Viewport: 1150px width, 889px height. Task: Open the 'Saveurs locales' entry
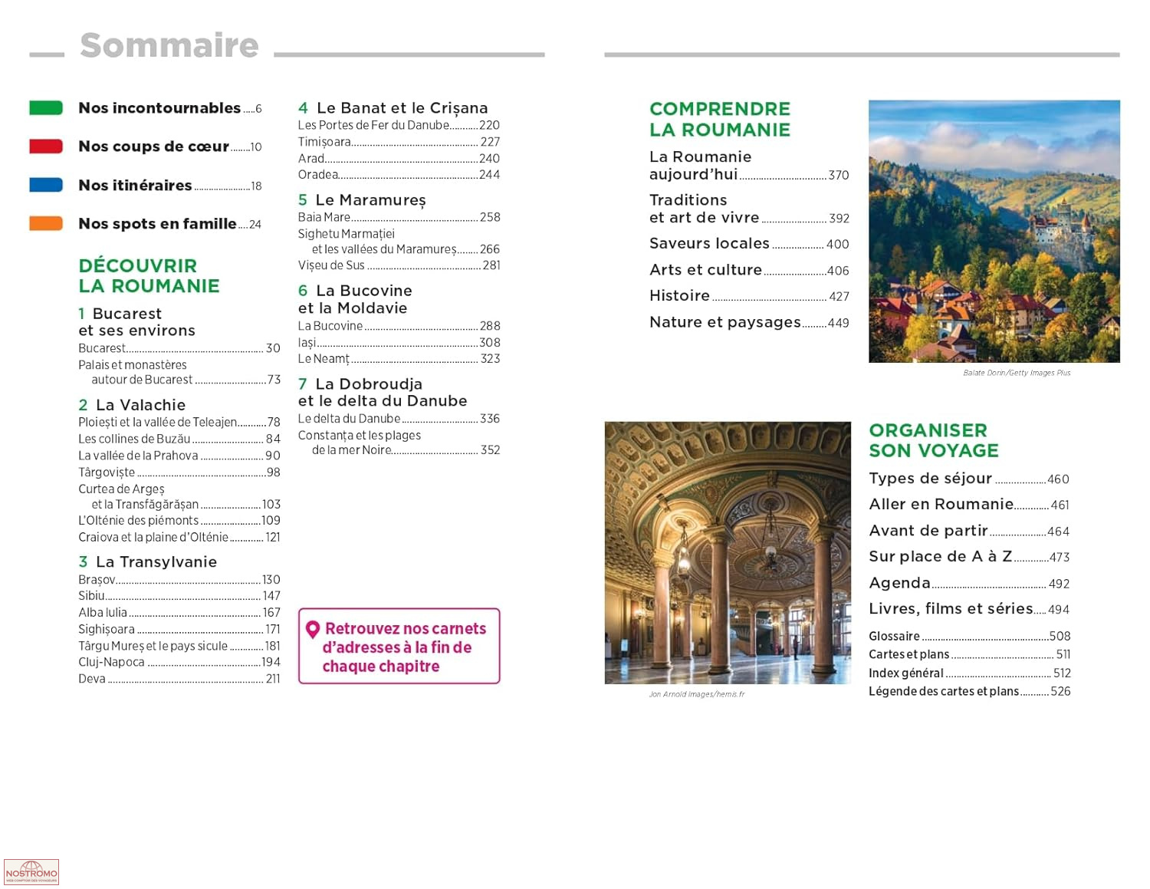click(749, 244)
